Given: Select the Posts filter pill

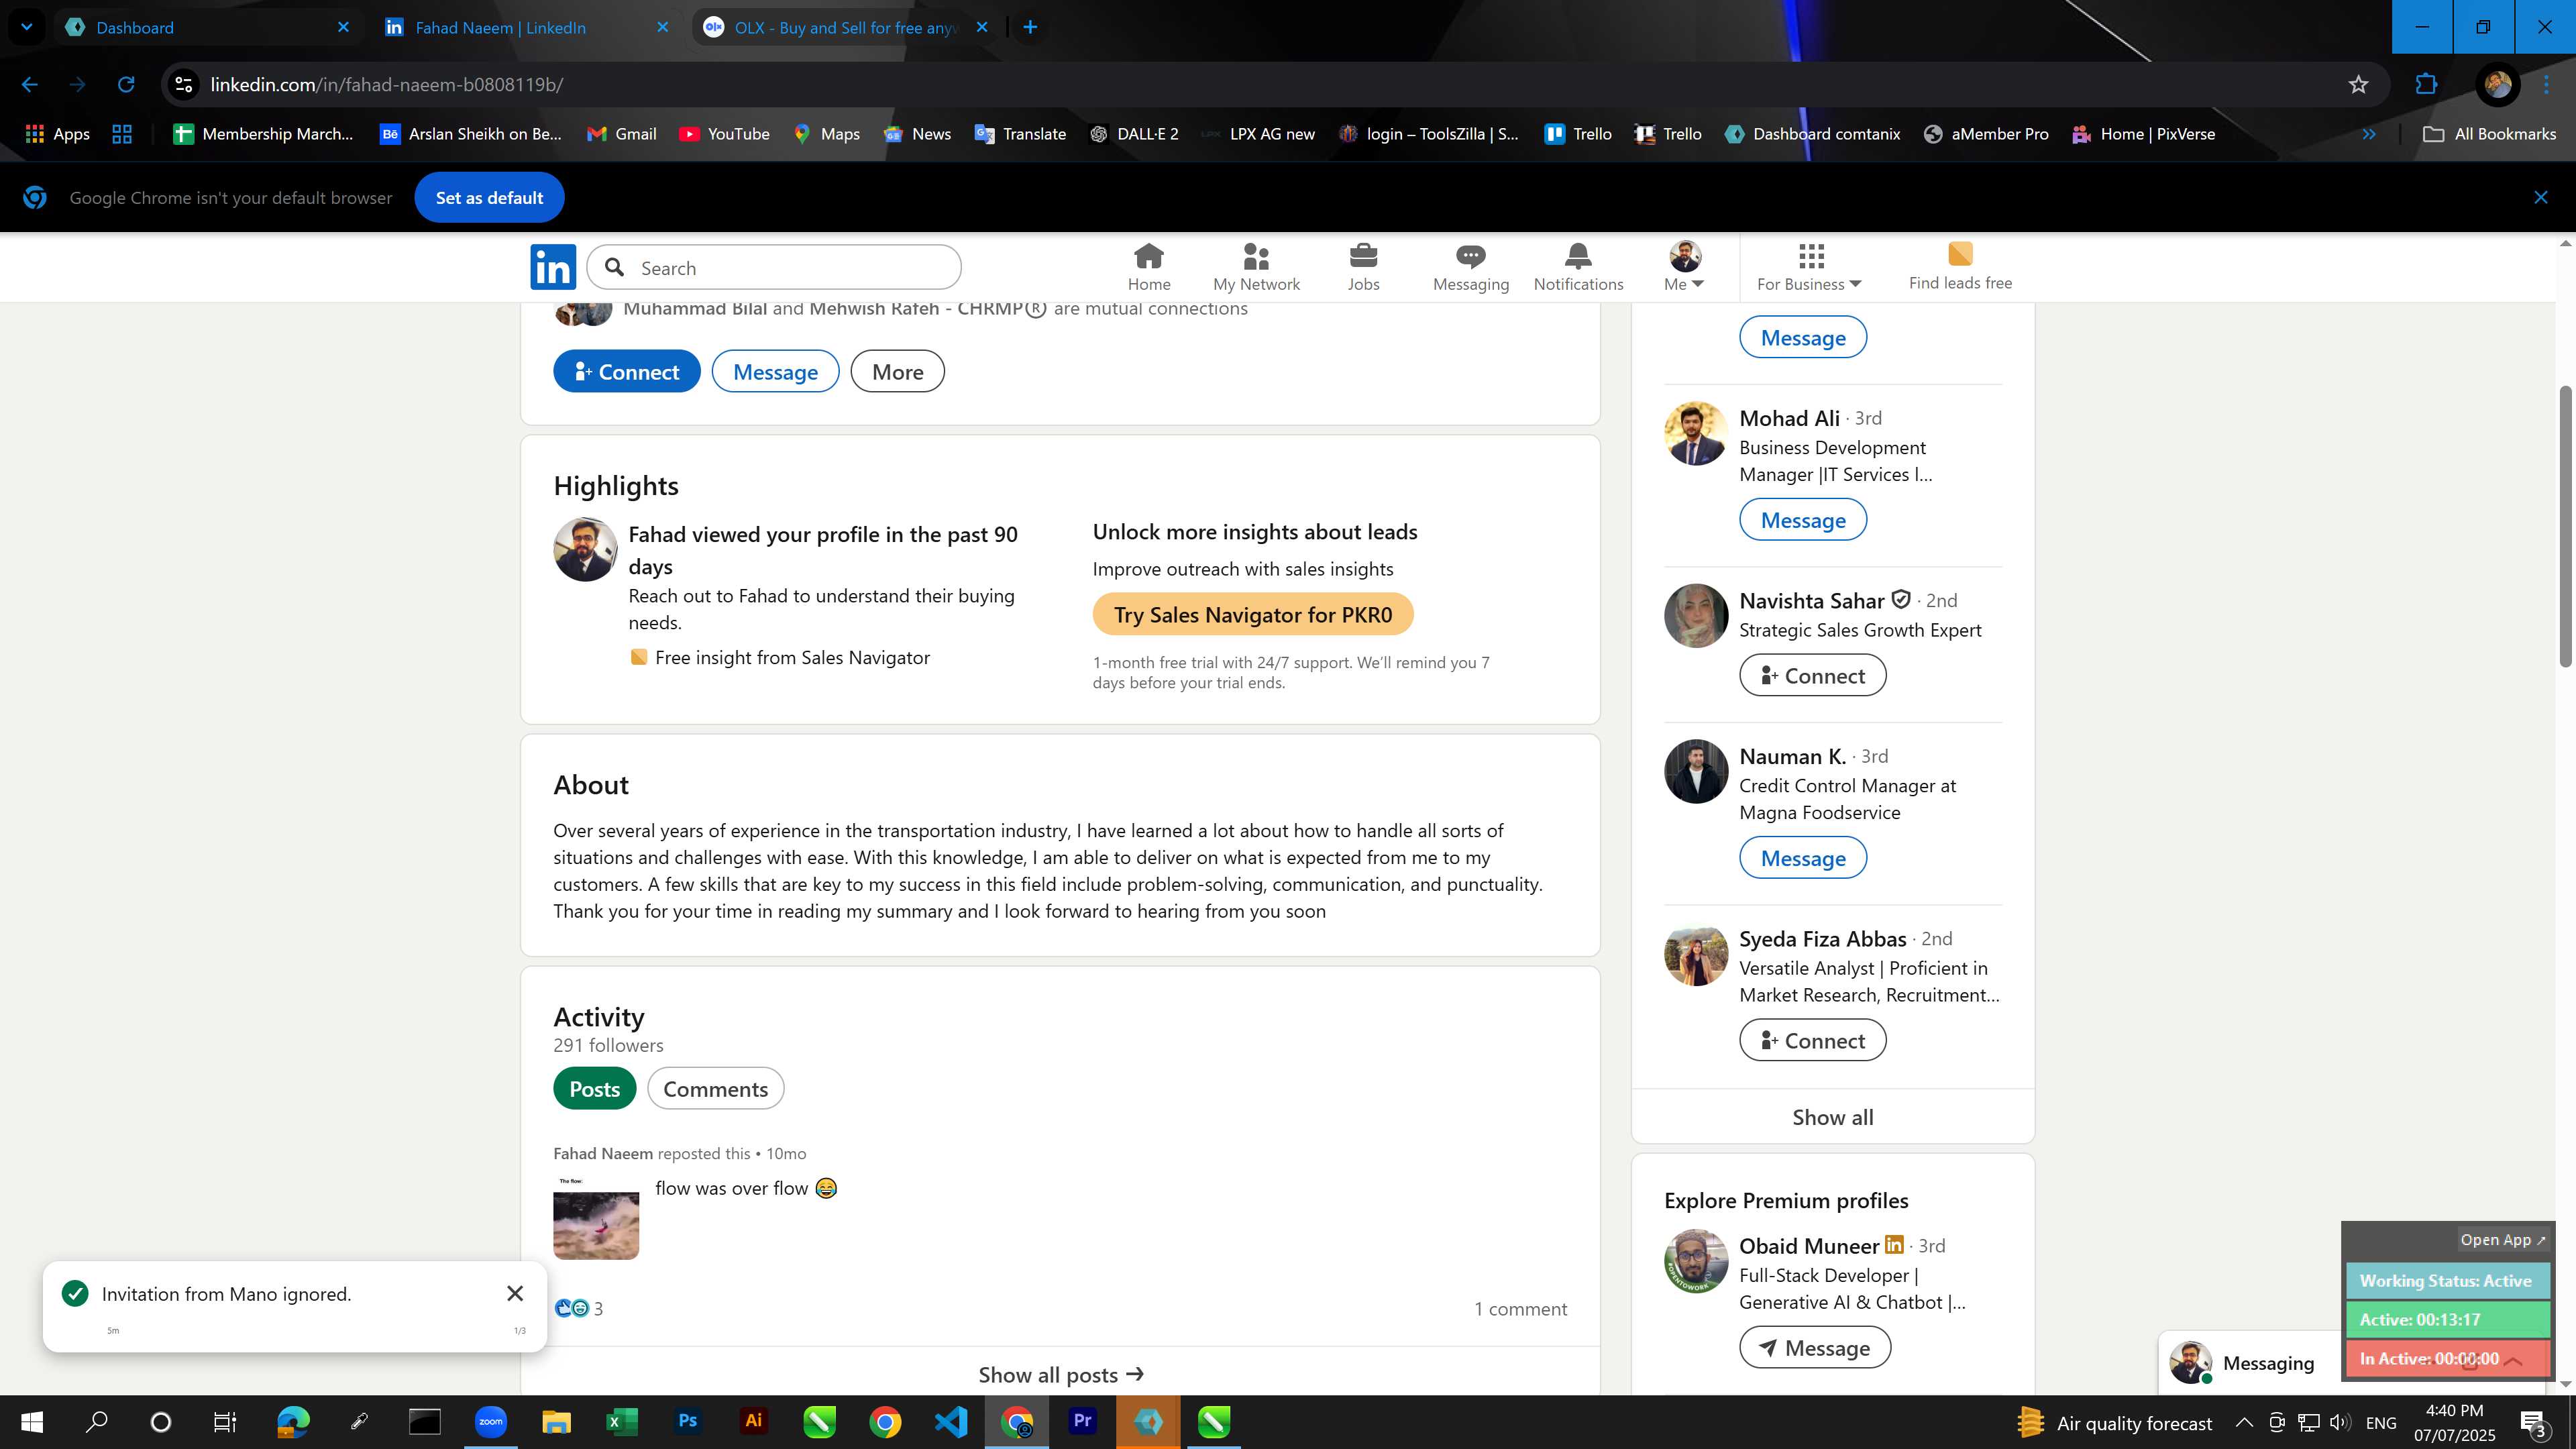Looking at the screenshot, I should 594,1089.
